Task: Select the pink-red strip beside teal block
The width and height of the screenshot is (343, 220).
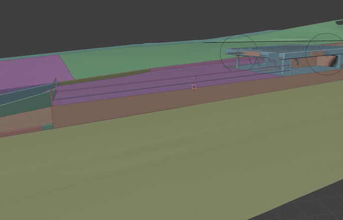Action: pyautogui.click(x=21, y=131)
